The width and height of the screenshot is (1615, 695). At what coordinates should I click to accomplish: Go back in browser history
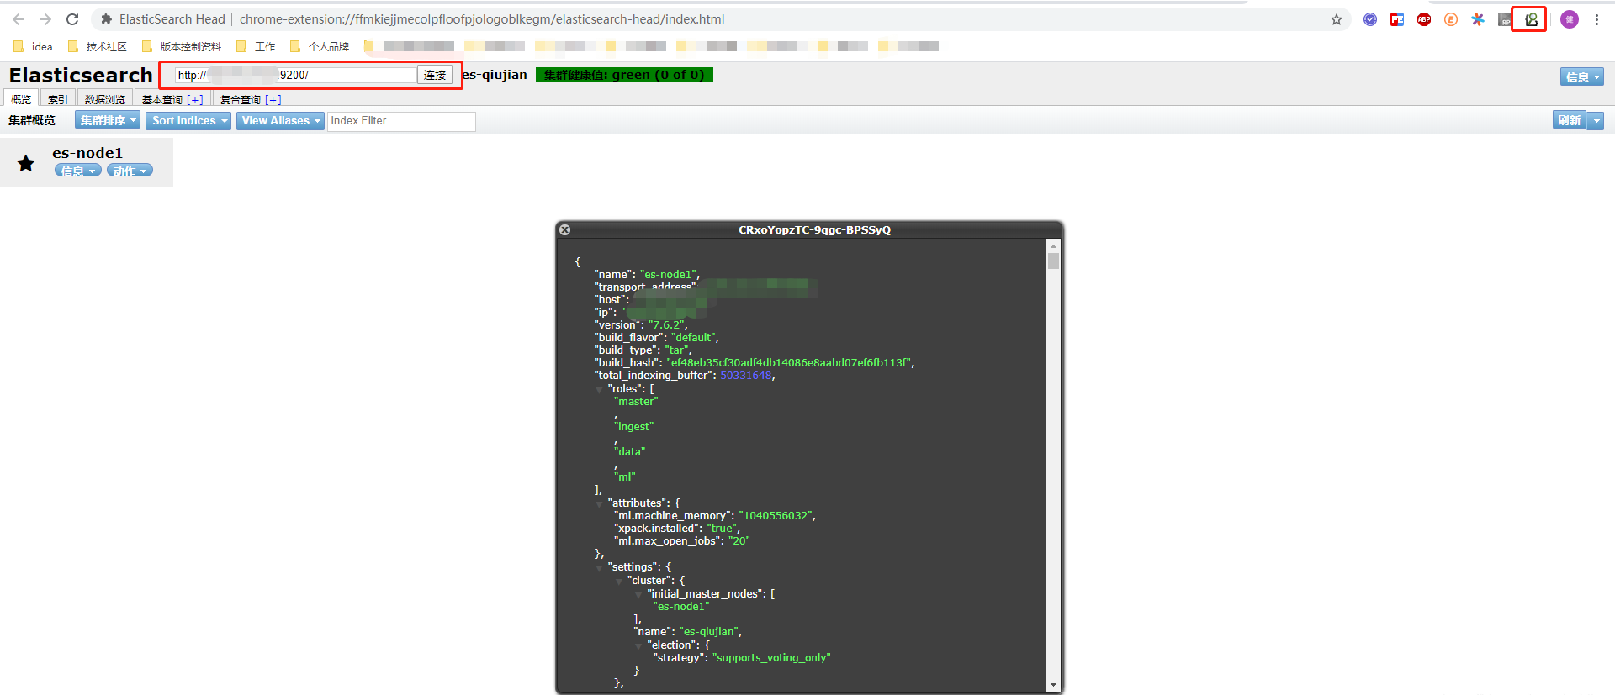tap(19, 19)
